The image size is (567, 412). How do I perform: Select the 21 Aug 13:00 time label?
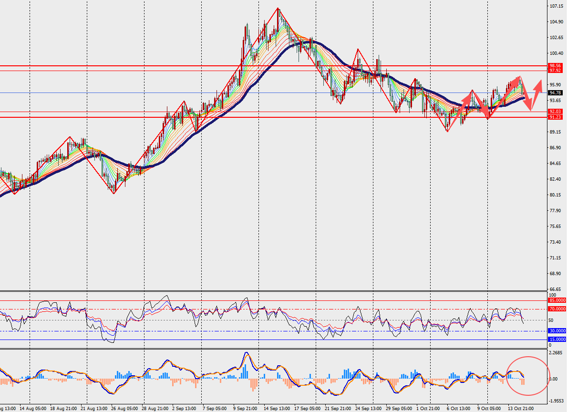click(x=94, y=409)
